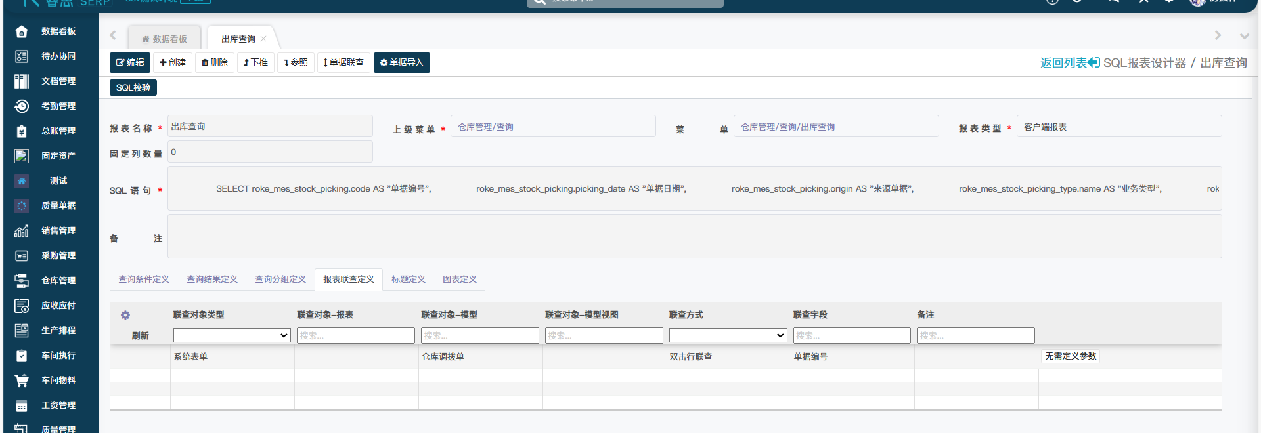Switch to the 查询条件定义 tab
The height and width of the screenshot is (433, 1261).
coord(144,279)
